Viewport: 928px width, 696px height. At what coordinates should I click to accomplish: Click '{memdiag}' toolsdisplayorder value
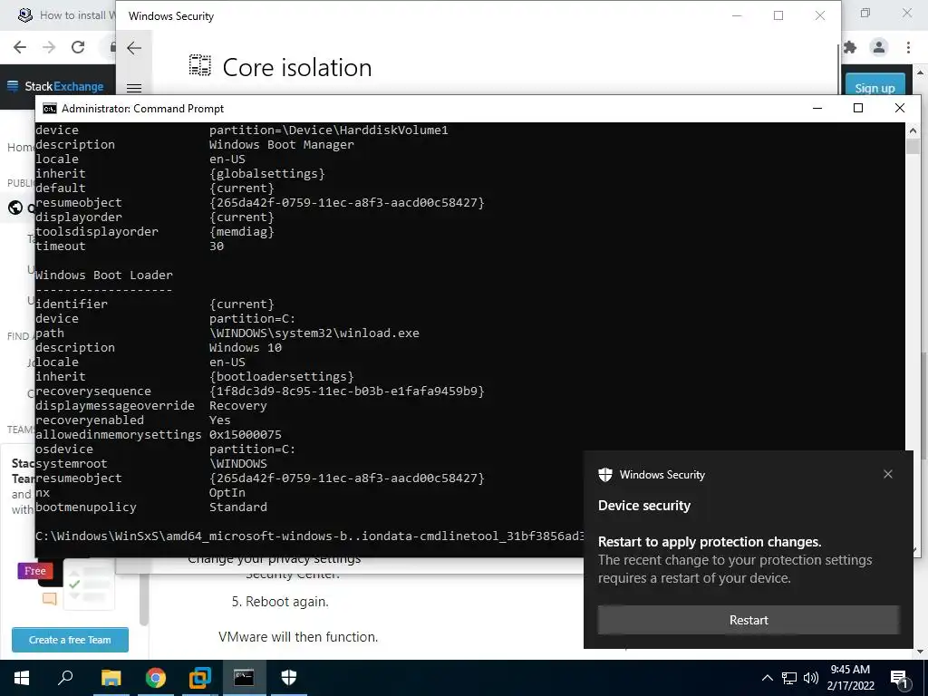click(x=241, y=232)
